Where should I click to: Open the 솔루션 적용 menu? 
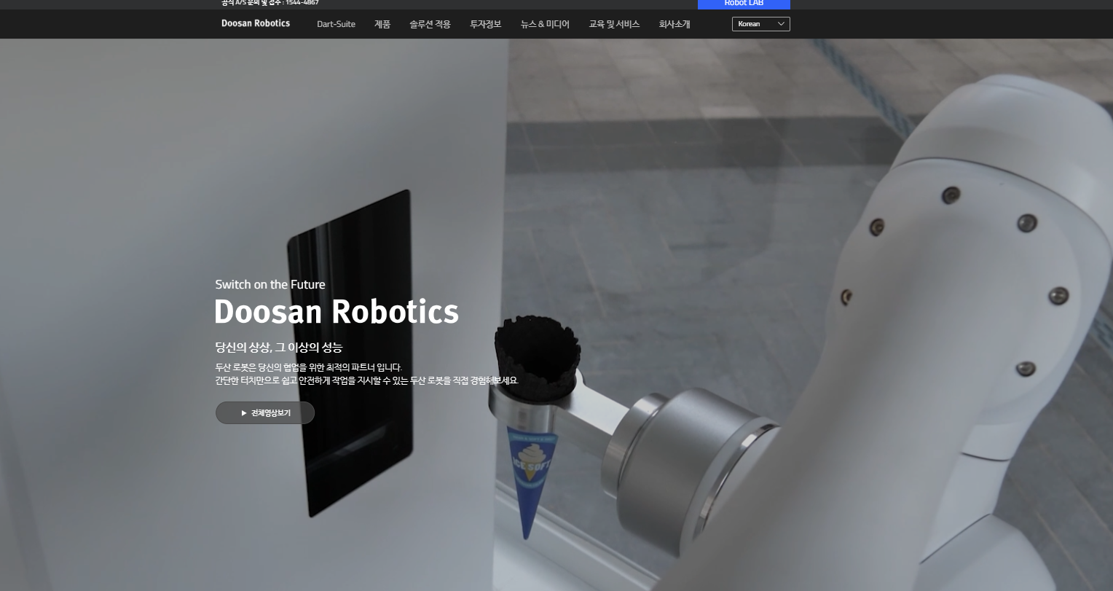tap(430, 24)
